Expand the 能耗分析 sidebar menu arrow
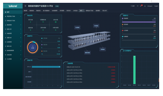The height and width of the screenshot is (96, 163). click(x=21, y=29)
